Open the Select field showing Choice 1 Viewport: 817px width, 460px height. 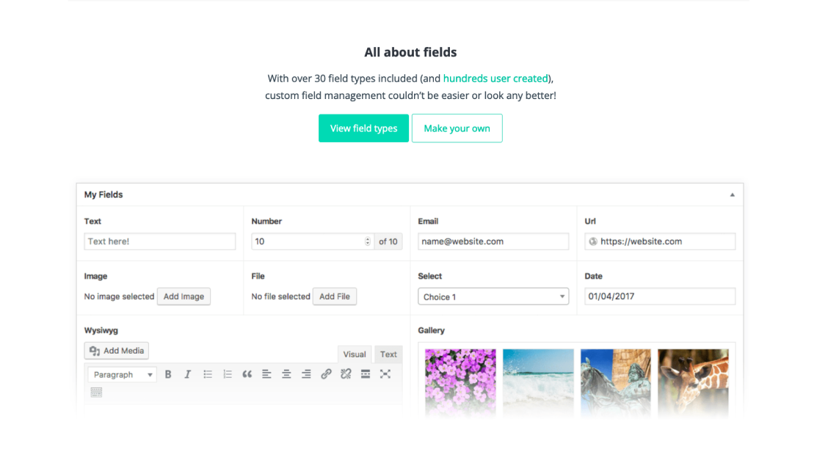(493, 296)
